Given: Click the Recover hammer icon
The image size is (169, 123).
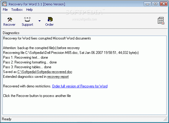Looking at the screenshot, I should pyautogui.click(x=10, y=19).
